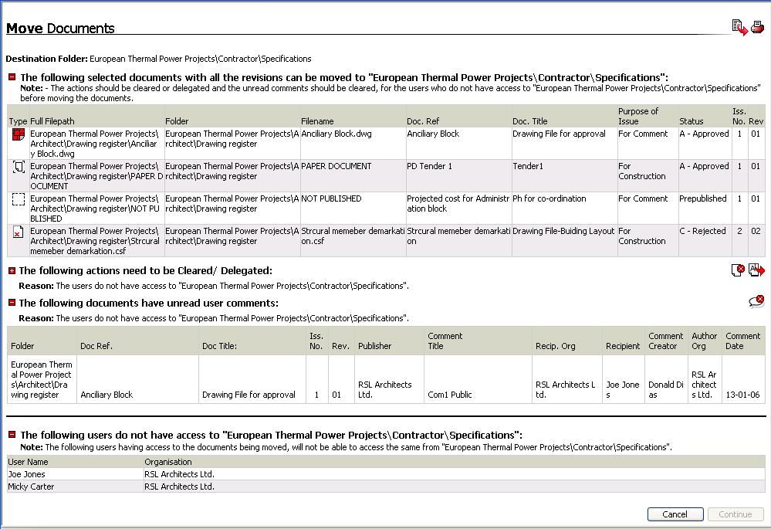Screen dimensions: 771x529
Task: Select the Micky Carter user row
Action: click(x=386, y=487)
